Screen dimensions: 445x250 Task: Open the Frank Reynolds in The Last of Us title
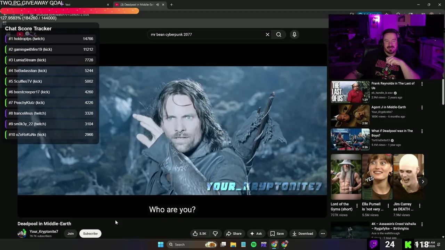pos(393,86)
